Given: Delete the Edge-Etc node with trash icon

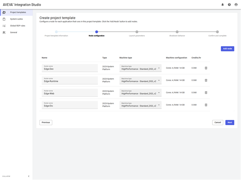Looking at the screenshot, I should [206, 105].
